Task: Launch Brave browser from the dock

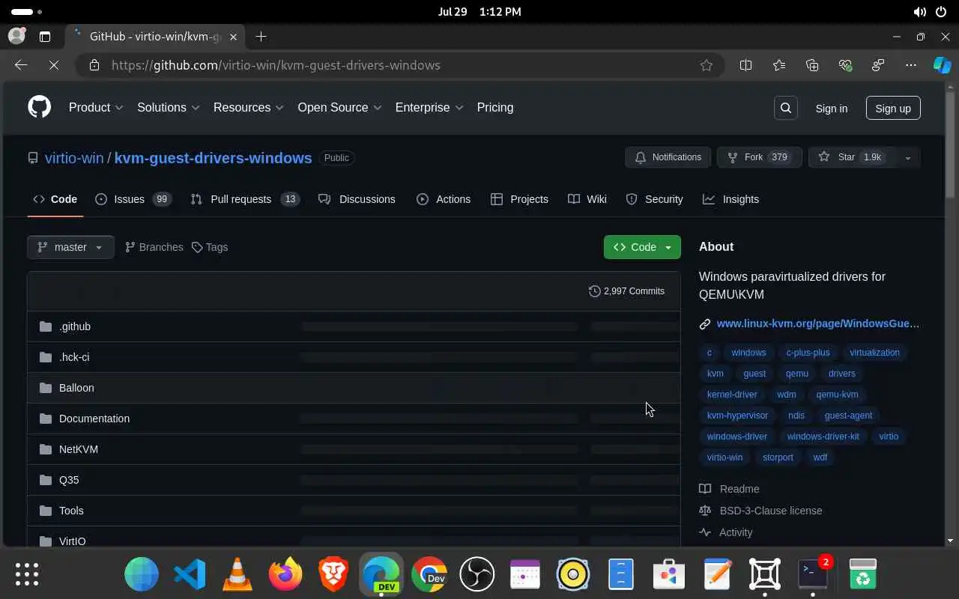Action: [x=333, y=574]
